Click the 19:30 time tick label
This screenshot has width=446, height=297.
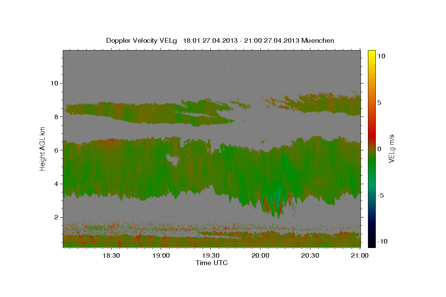tap(210, 256)
